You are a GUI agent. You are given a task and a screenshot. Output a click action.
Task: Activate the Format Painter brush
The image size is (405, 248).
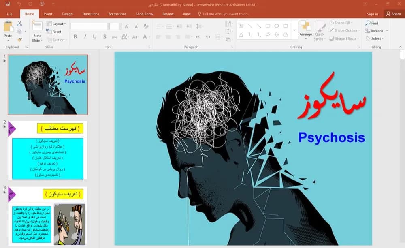(19, 40)
